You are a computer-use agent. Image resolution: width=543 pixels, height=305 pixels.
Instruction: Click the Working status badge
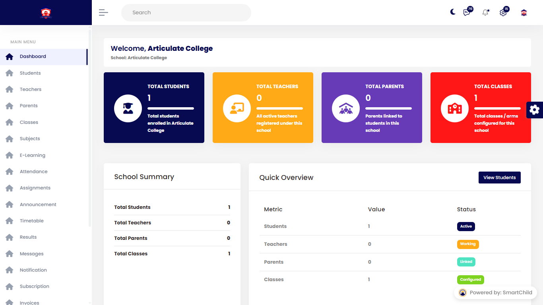468,244
